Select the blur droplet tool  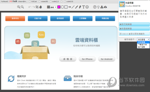pyautogui.click(x=41, y=7)
